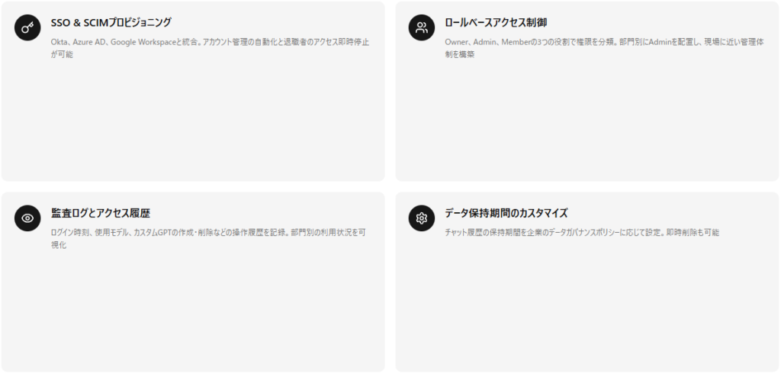Open the 監査ログとアクセス履歴 heading

point(101,214)
